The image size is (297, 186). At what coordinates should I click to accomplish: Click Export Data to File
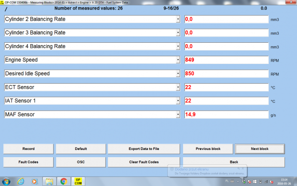(144, 149)
